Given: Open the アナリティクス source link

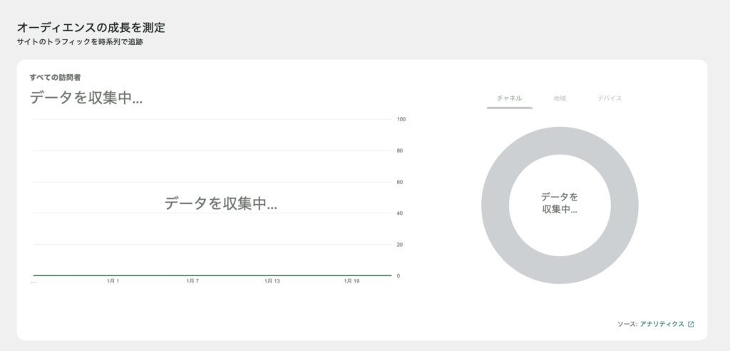Looking at the screenshot, I should pyautogui.click(x=662, y=324).
